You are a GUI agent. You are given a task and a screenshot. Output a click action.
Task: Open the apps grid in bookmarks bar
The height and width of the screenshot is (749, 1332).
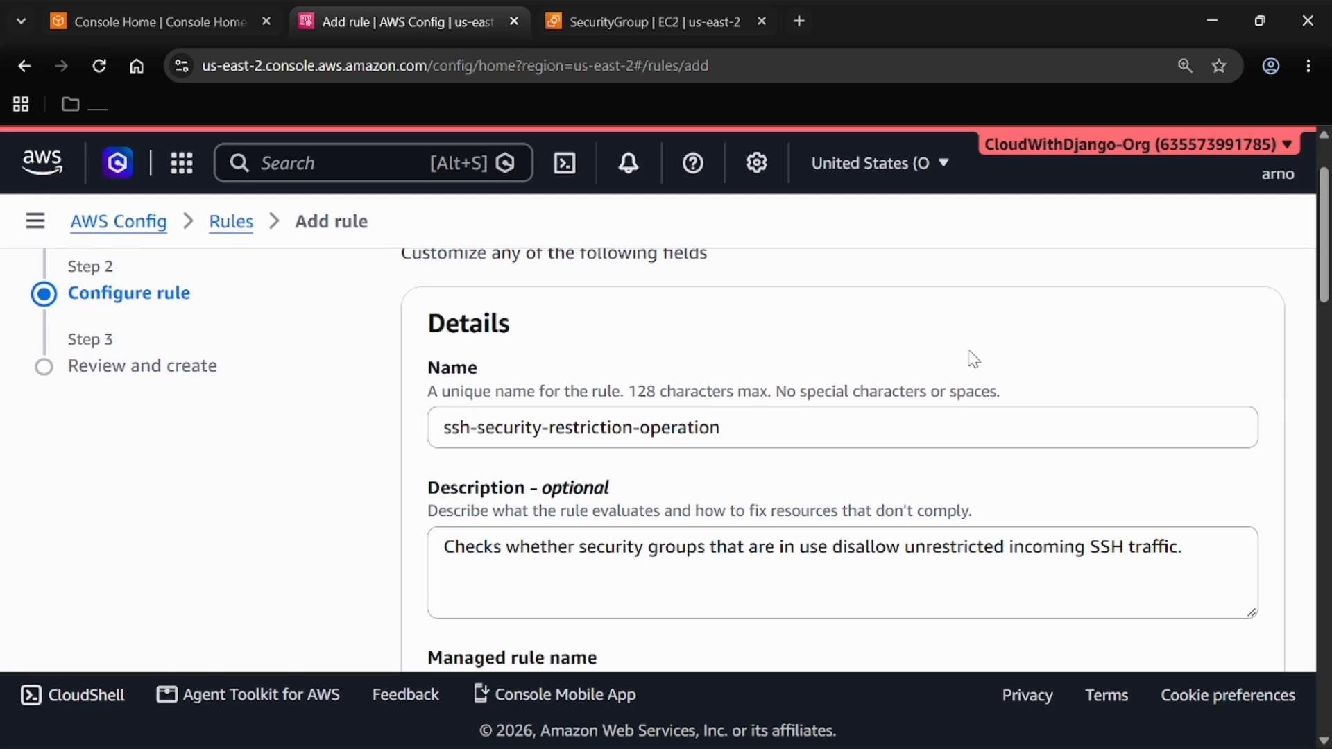[x=21, y=104]
